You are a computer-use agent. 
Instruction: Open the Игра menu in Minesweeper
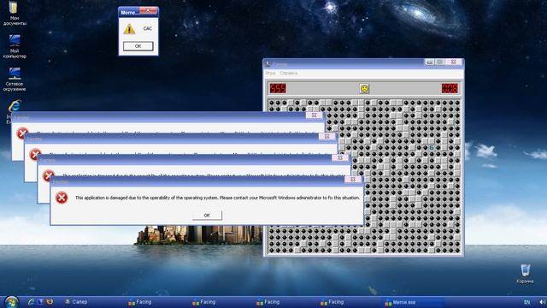(x=270, y=73)
